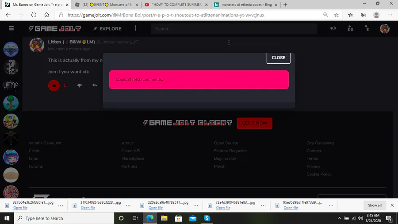Open the Marketplace footer link

pyautogui.click(x=133, y=158)
